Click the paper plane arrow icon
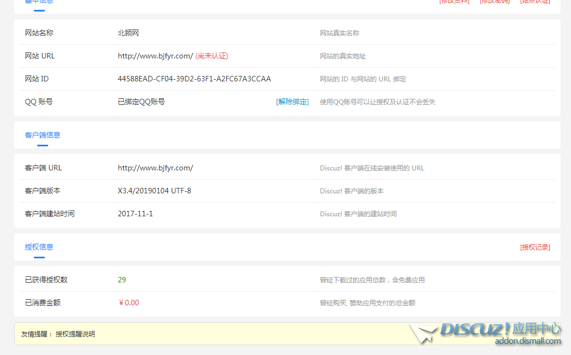The height and width of the screenshot is (355, 571). 423,333
